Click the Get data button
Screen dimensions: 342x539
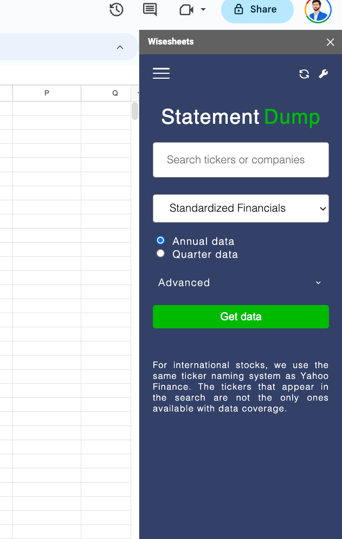pyautogui.click(x=241, y=316)
